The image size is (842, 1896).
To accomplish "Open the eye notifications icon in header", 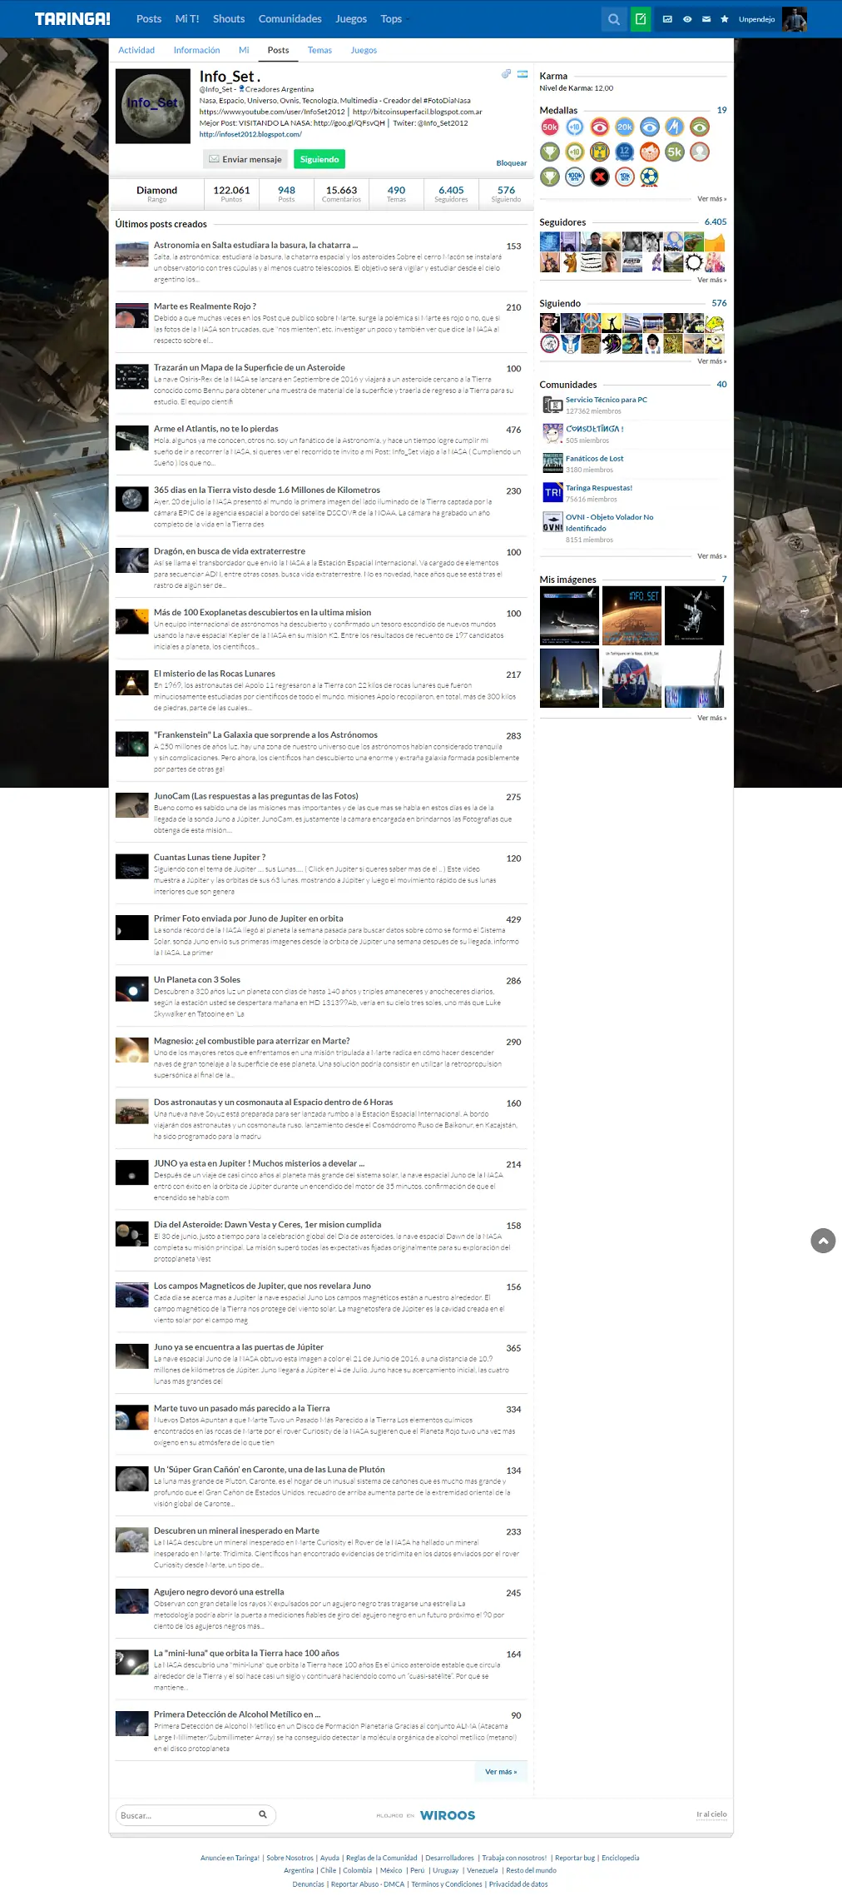I will coord(687,19).
